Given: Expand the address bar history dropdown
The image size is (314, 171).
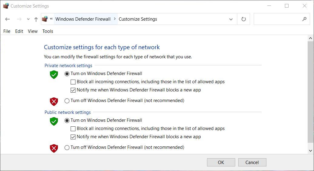Looking at the screenshot, I should [x=231, y=19].
